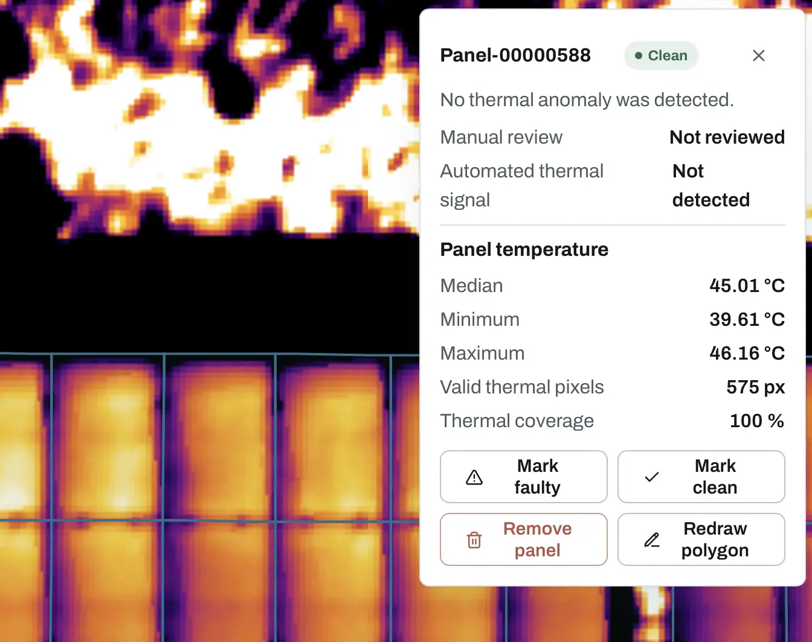Click the Thermal coverage value 100 %

[x=757, y=421]
